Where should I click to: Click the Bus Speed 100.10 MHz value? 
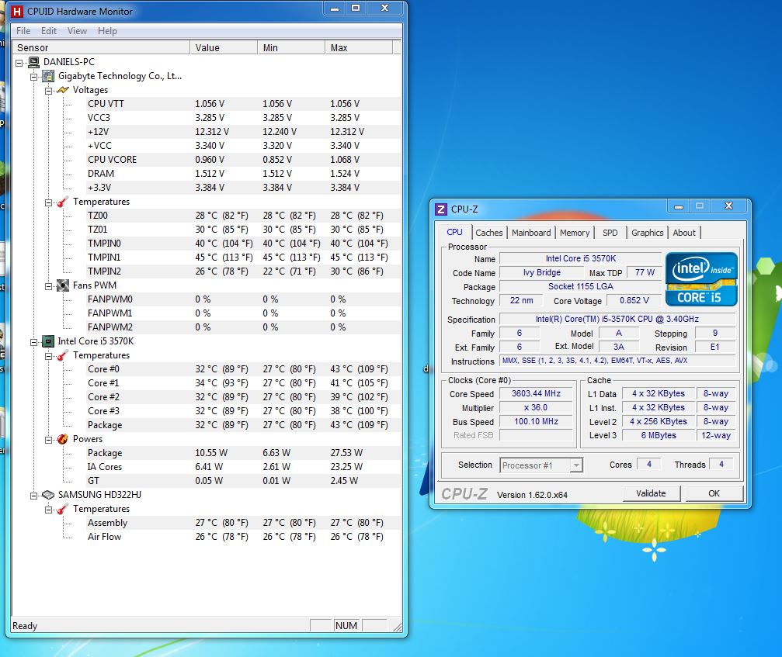tap(536, 421)
